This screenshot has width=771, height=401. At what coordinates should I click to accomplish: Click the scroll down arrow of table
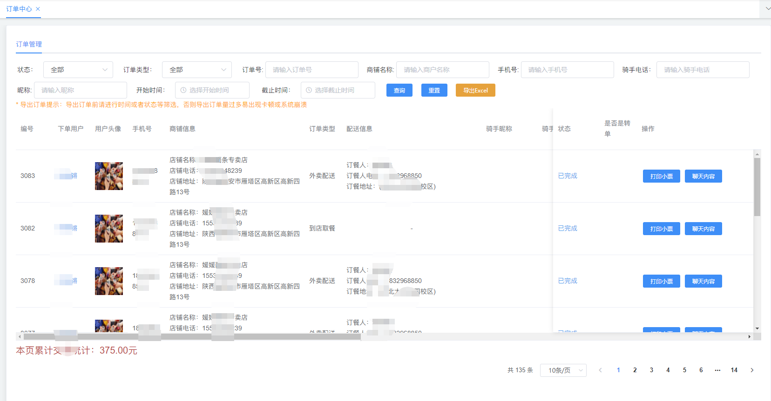coord(757,329)
